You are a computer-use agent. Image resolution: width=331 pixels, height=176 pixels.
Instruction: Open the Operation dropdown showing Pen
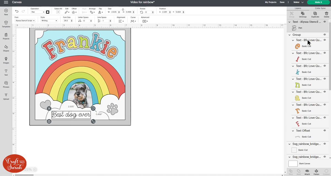click(38, 12)
